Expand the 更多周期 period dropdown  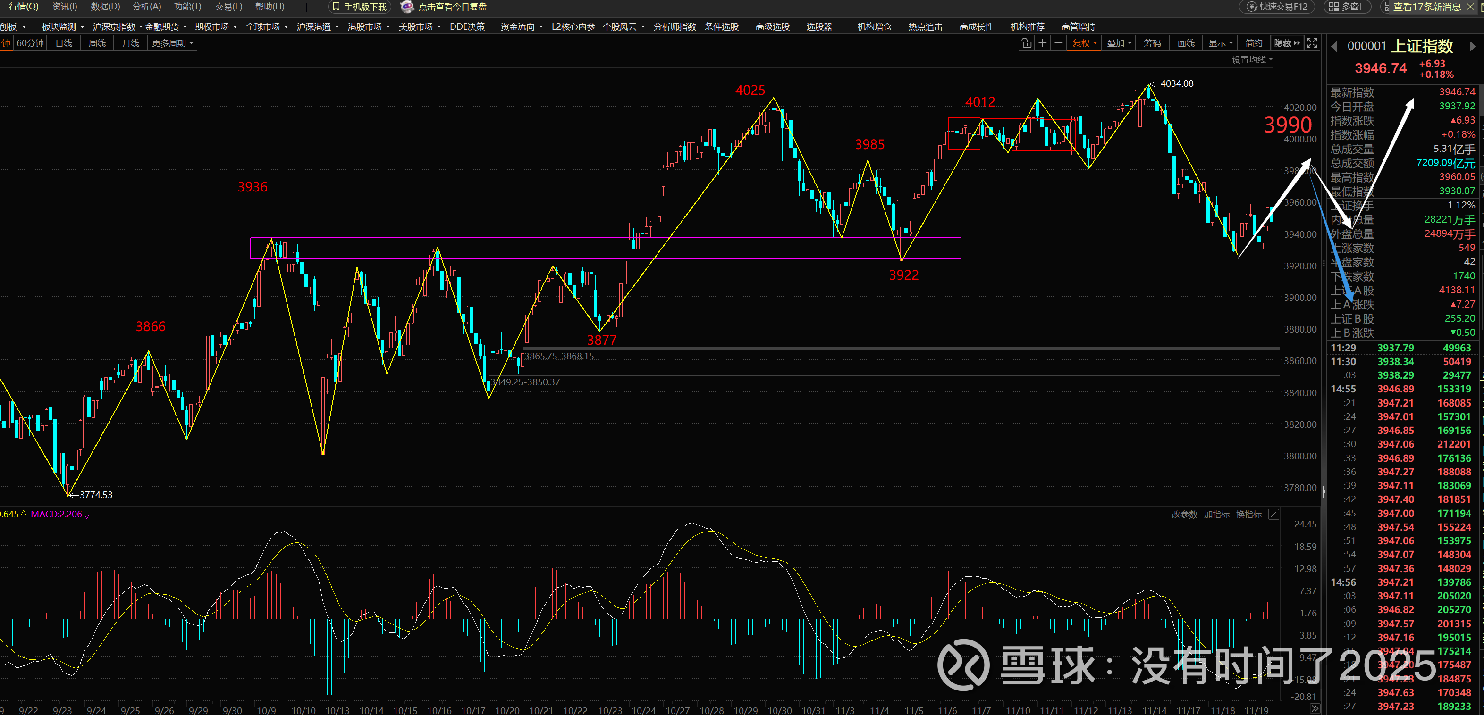[172, 43]
